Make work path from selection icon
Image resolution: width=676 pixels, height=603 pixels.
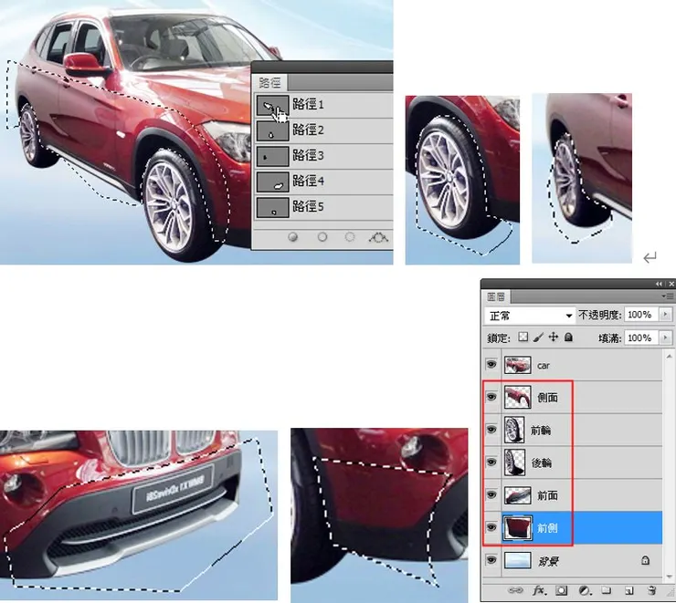[x=378, y=237]
